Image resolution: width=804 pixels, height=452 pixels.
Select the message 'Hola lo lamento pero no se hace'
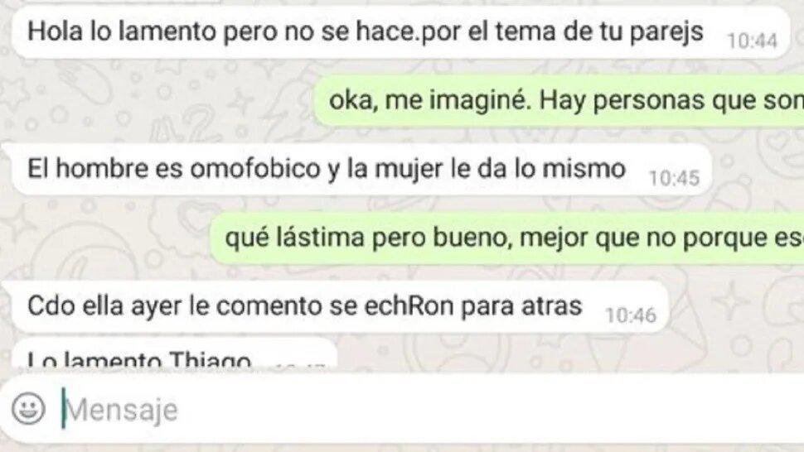coord(400,32)
